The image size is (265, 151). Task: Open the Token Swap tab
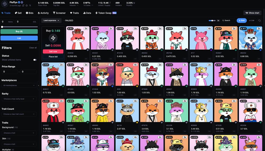pyautogui.click(x=106, y=13)
